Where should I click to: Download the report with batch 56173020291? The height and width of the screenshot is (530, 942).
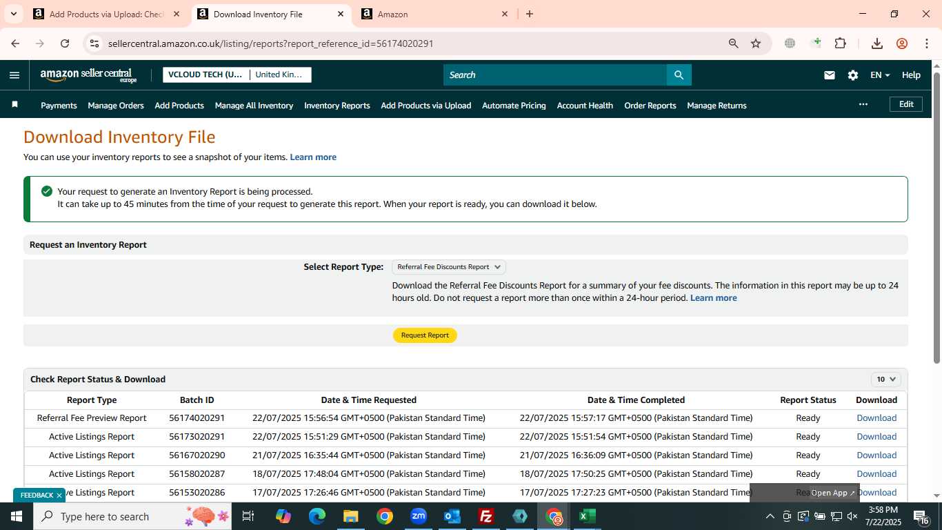[x=876, y=437]
